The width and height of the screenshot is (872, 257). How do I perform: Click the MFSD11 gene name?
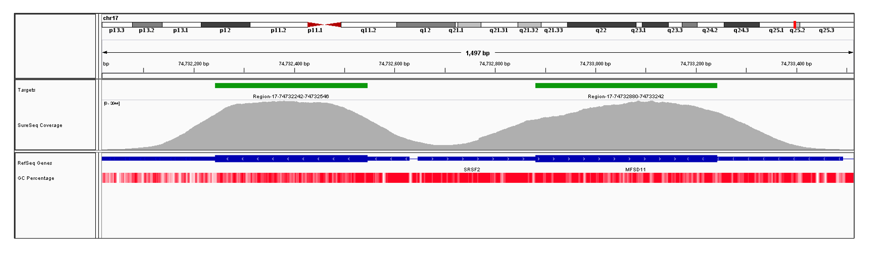tap(635, 170)
